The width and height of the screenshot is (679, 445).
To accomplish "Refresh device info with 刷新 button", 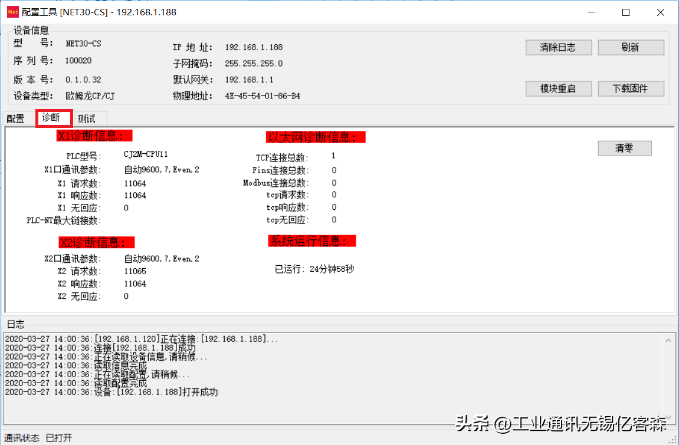I will coord(631,48).
